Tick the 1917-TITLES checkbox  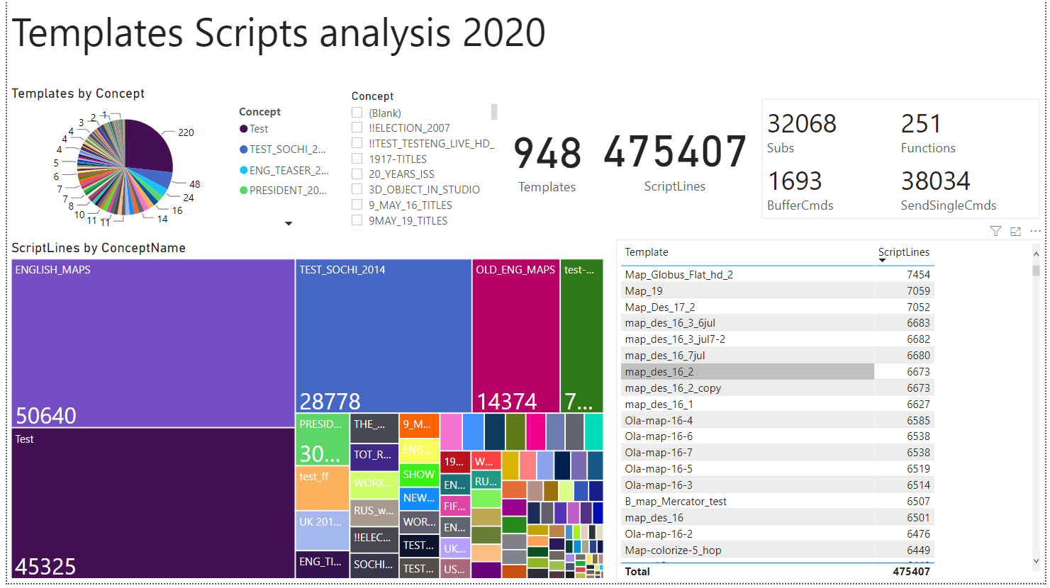[x=357, y=159]
